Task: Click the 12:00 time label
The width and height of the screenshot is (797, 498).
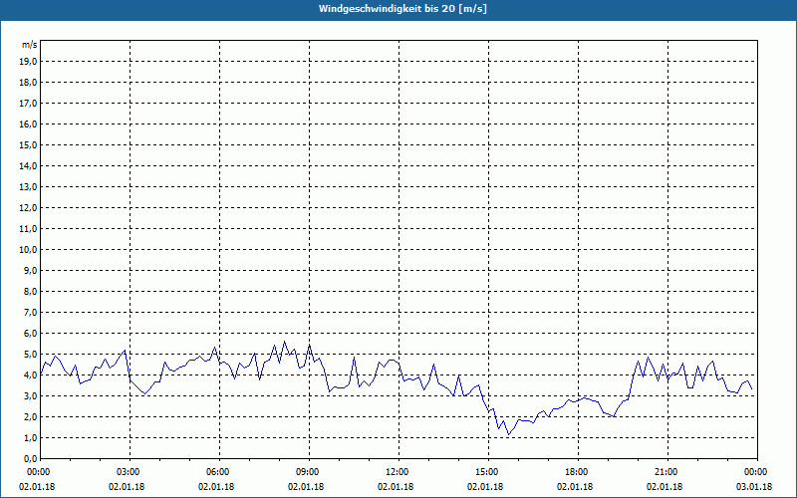Action: [x=399, y=472]
